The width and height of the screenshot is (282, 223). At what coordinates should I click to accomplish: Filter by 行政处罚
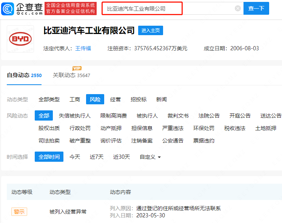[x=80, y=128]
